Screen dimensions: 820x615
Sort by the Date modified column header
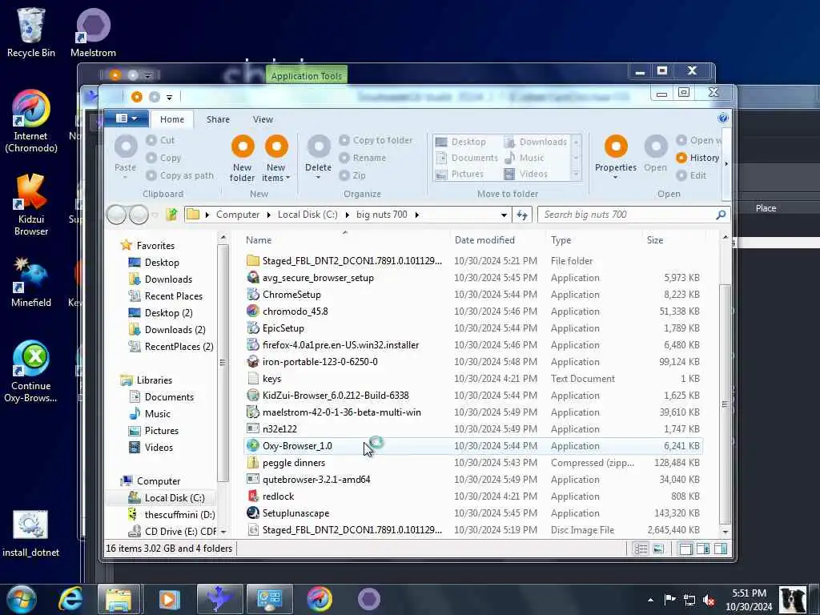click(x=484, y=240)
